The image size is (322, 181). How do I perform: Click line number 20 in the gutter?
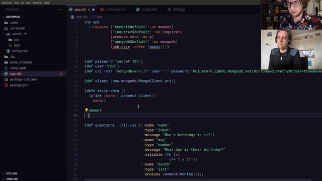click(75, 115)
